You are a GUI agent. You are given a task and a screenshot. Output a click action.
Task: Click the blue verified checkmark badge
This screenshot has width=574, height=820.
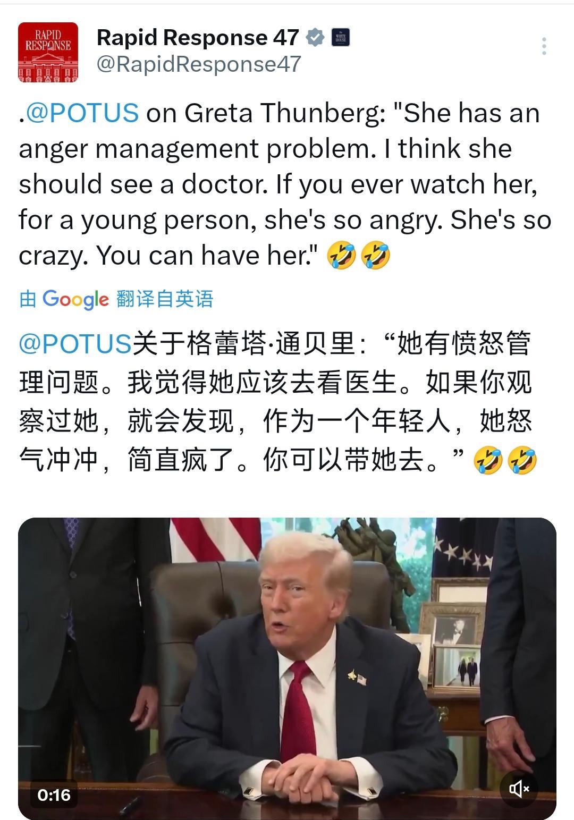tap(315, 38)
